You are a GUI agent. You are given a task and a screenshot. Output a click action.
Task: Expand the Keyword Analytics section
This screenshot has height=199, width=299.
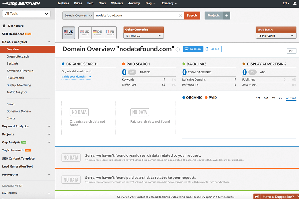(49, 126)
